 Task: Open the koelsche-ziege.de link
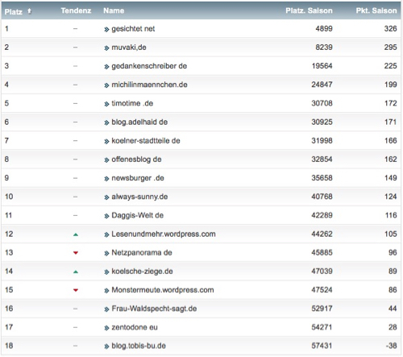click(142, 272)
